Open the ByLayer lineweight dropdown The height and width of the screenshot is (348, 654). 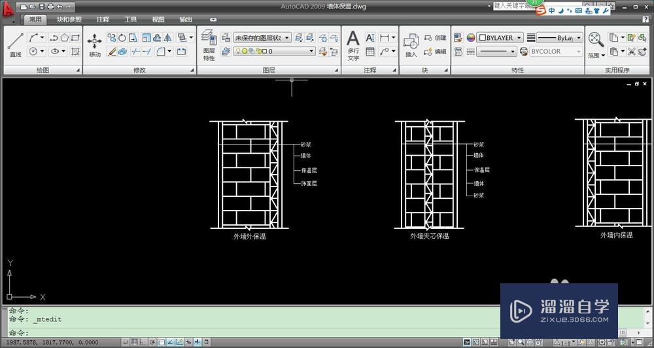pos(559,37)
